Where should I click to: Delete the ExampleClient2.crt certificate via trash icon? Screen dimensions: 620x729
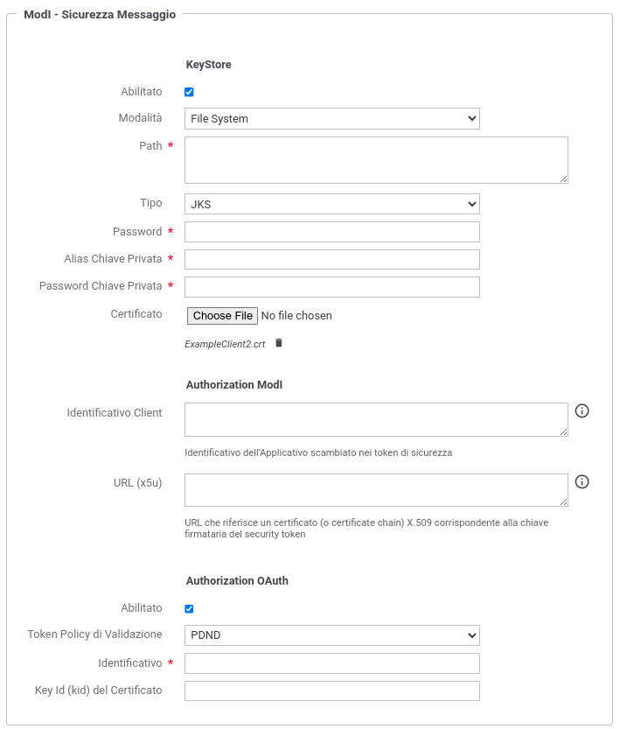tap(279, 343)
